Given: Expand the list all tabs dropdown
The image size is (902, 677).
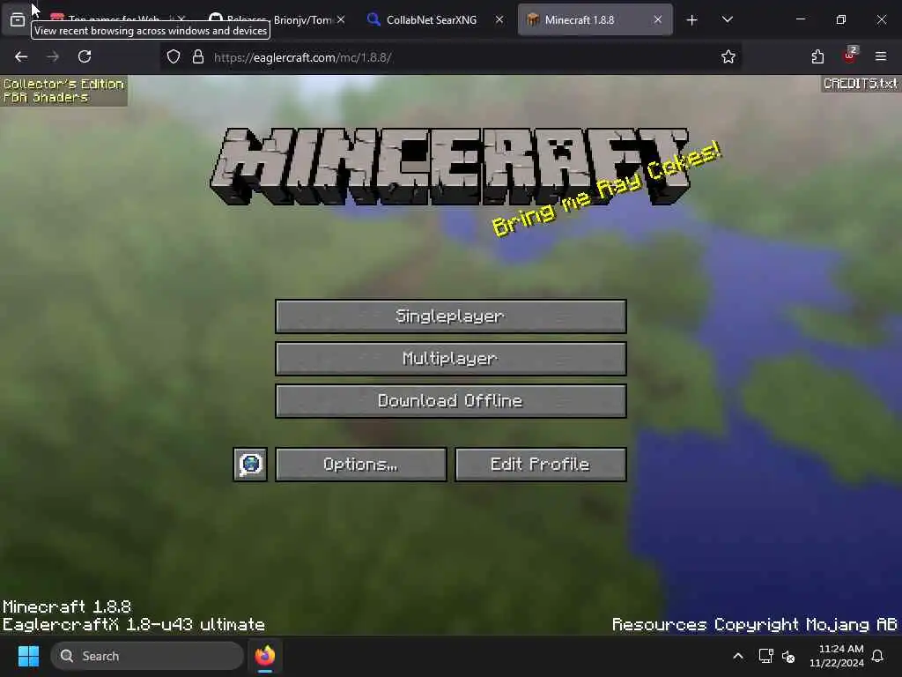Looking at the screenshot, I should pos(727,19).
